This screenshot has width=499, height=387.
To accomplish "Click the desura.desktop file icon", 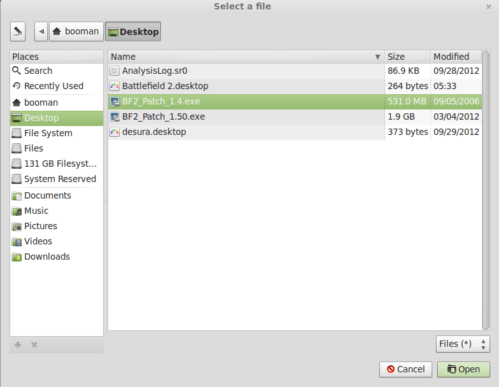I will coord(115,132).
